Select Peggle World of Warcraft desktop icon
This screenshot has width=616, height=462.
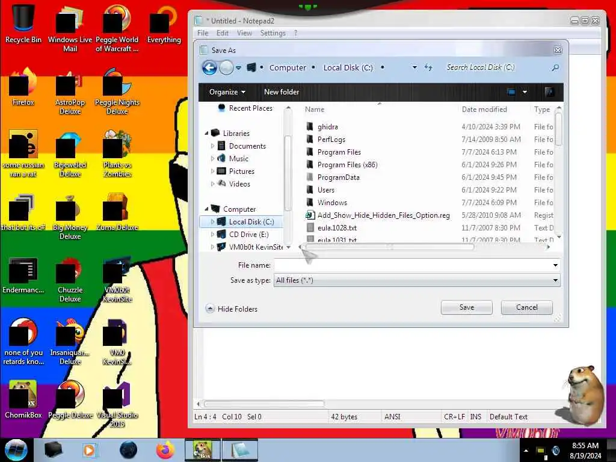click(117, 28)
